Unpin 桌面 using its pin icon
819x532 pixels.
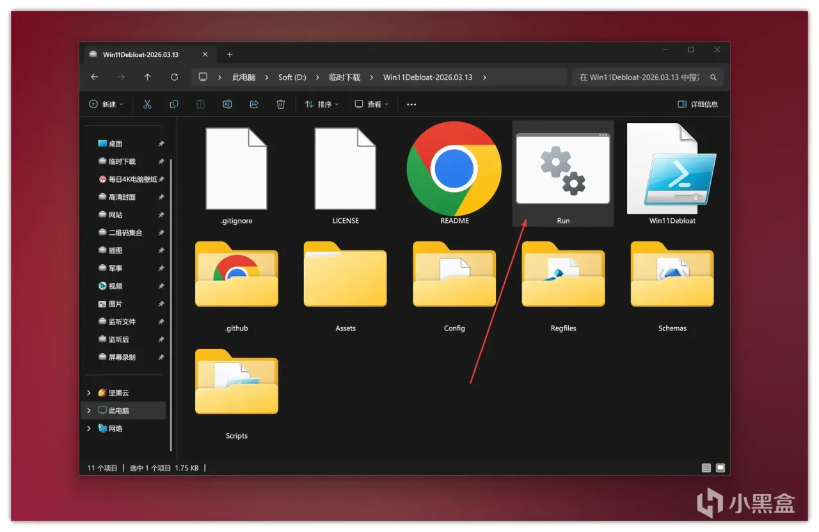pyautogui.click(x=161, y=143)
